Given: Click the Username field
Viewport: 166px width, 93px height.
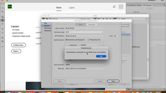Looking at the screenshot, I should (x=89, y=45).
